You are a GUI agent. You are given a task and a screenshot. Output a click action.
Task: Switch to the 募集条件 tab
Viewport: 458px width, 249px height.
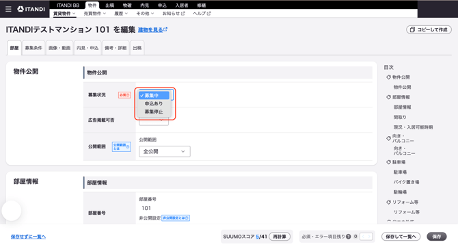(x=33, y=48)
